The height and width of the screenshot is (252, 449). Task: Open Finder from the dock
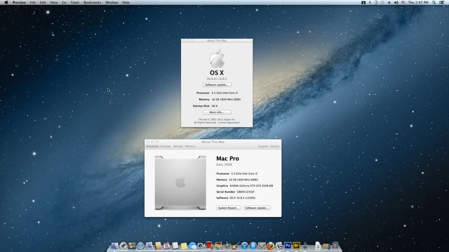tap(115, 246)
